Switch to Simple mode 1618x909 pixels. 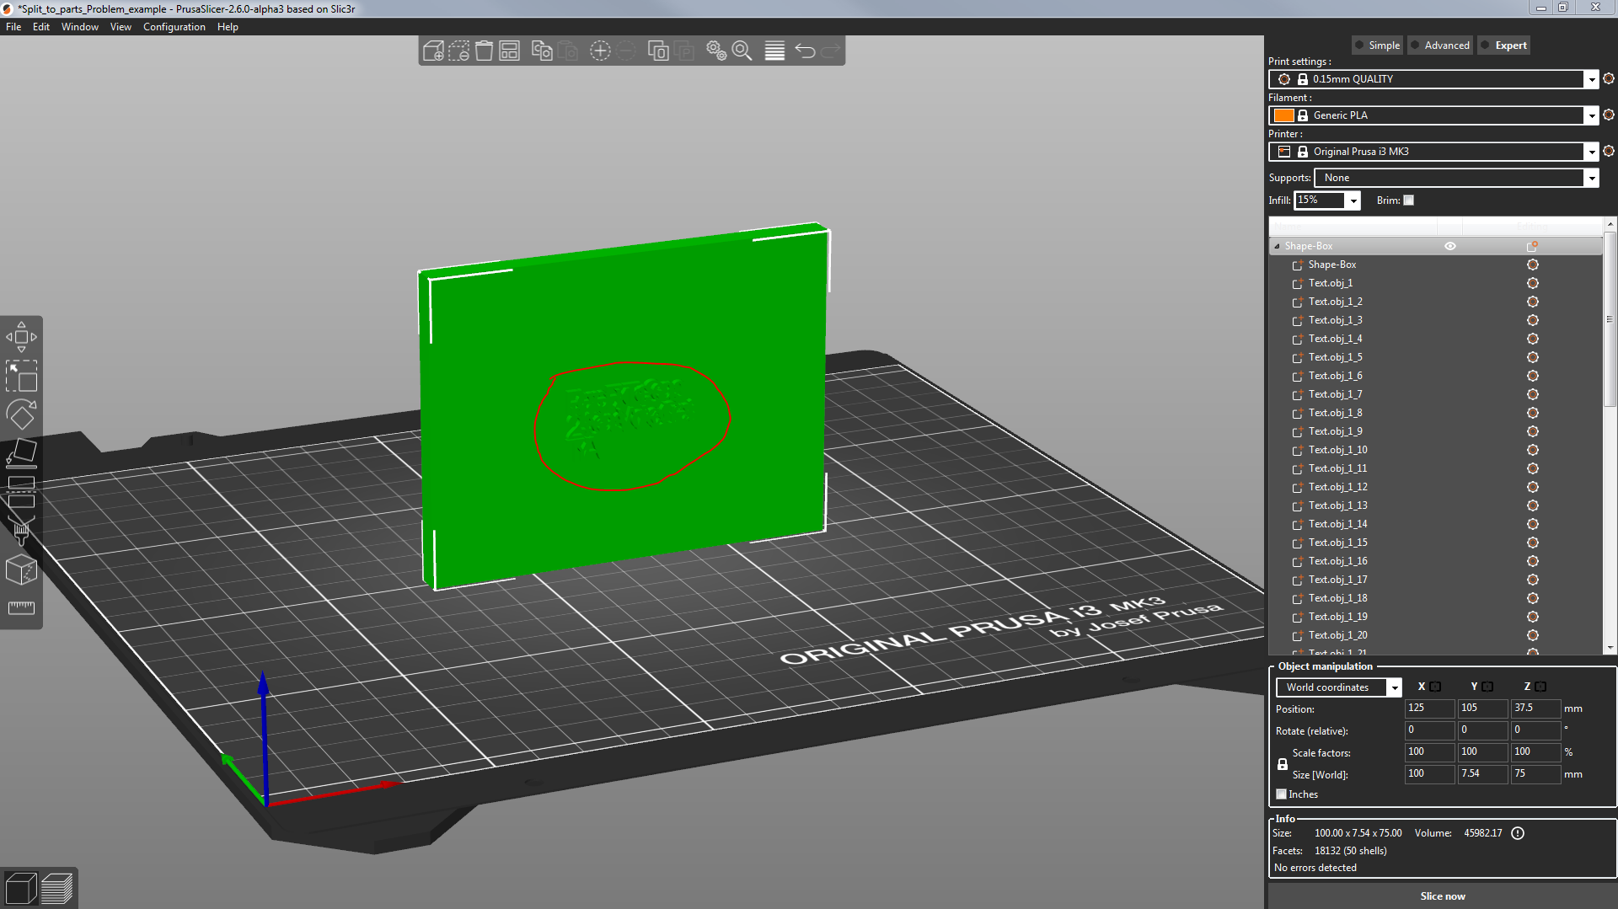[x=1377, y=45]
